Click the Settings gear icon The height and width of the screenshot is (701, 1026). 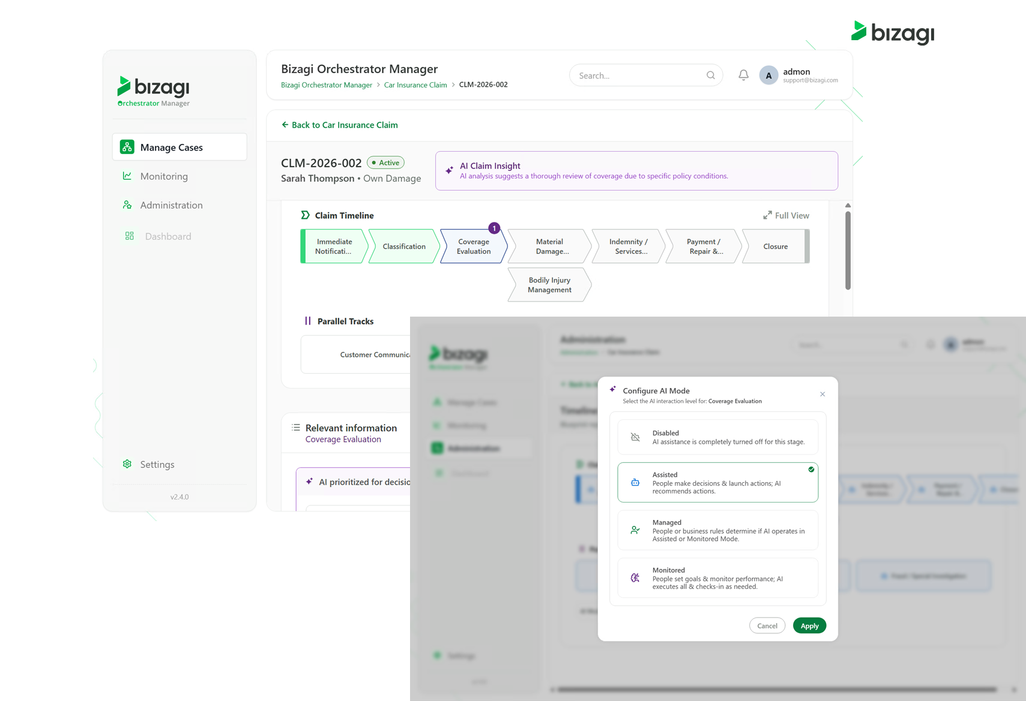pyautogui.click(x=127, y=464)
